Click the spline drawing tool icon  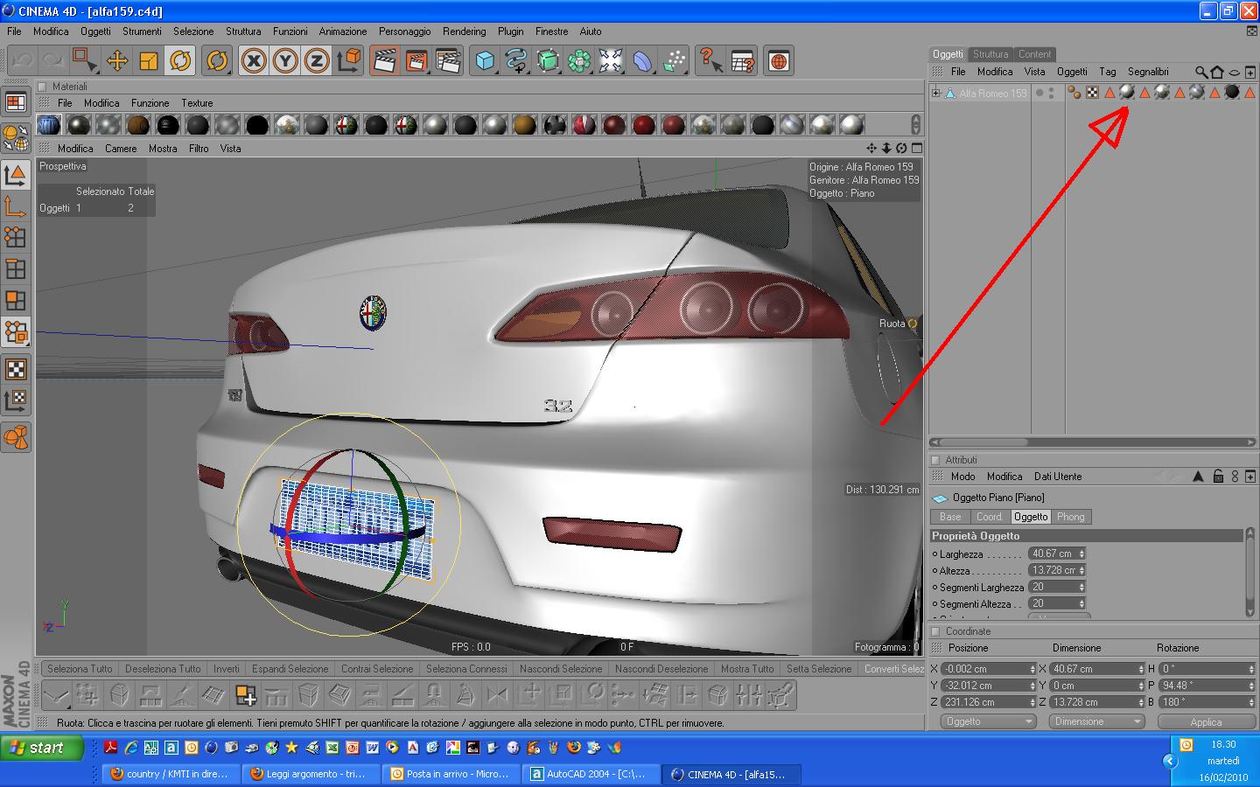pos(516,60)
